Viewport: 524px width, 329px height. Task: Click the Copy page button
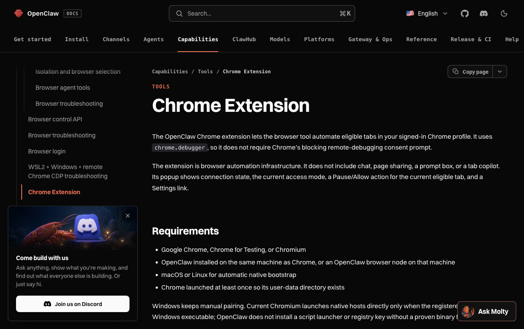click(x=470, y=72)
